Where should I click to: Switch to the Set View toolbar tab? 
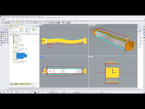click(13, 21)
